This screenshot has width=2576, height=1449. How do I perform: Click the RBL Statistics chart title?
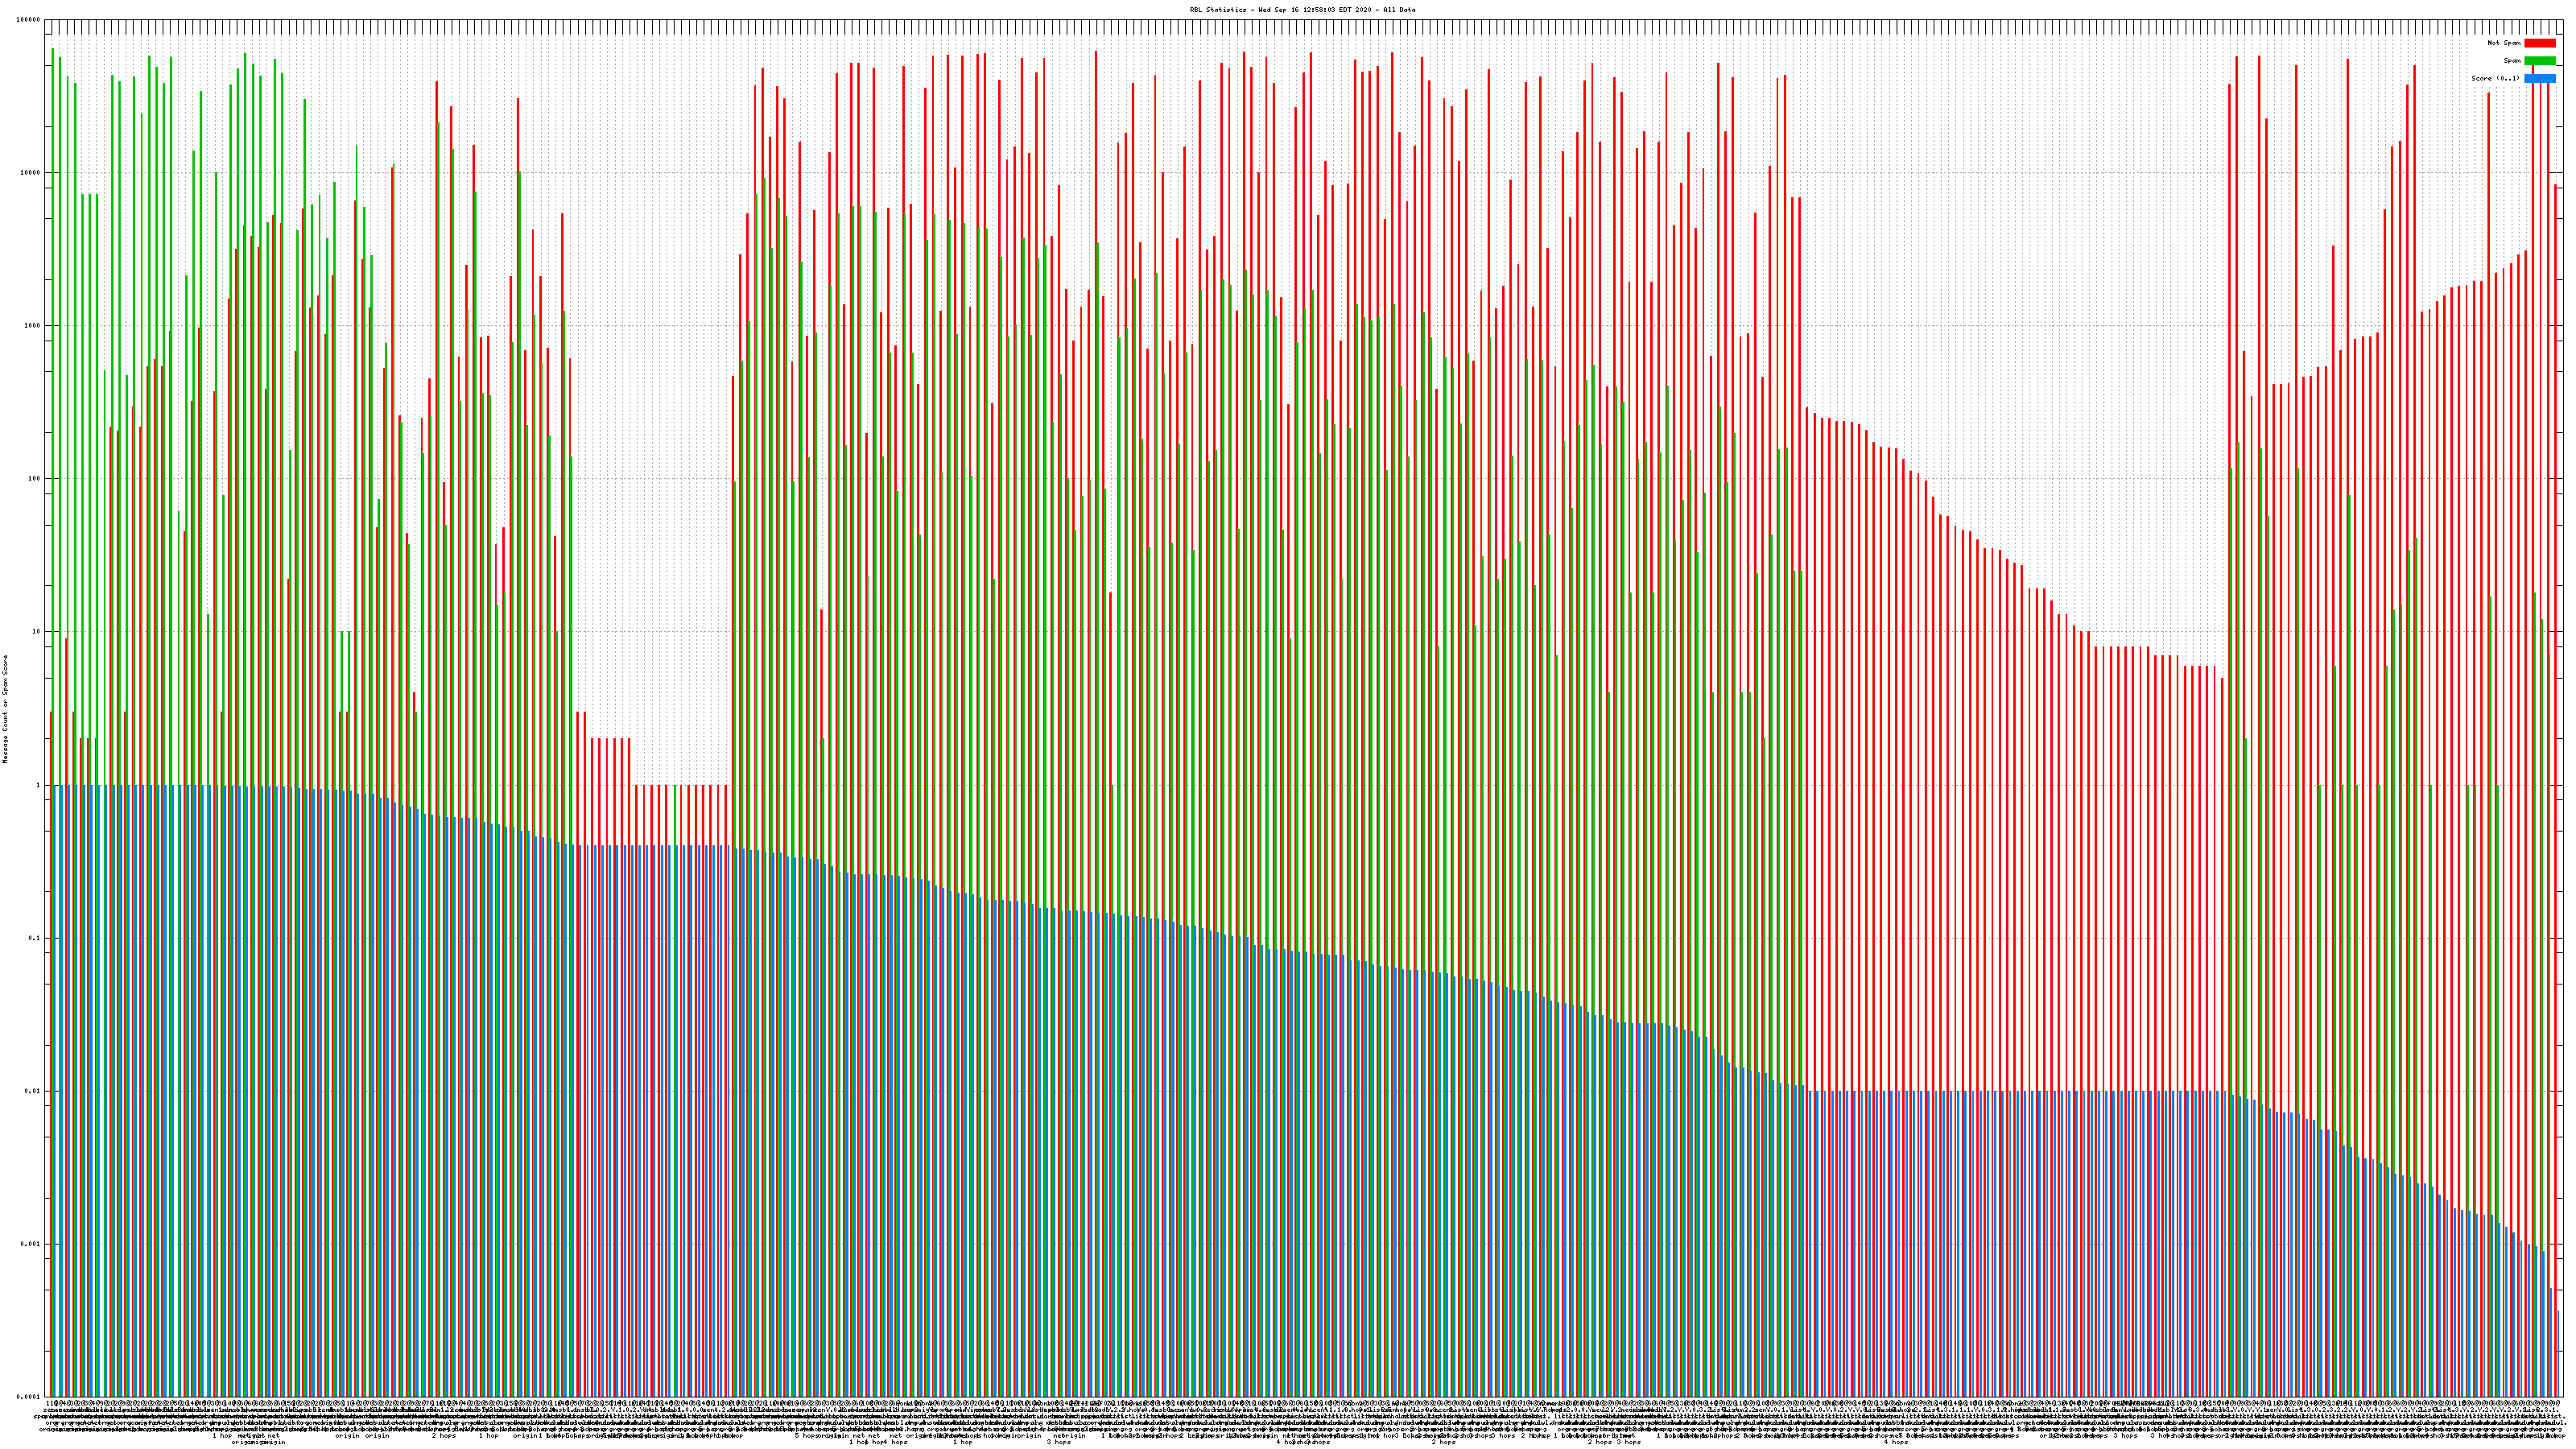[x=1302, y=10]
